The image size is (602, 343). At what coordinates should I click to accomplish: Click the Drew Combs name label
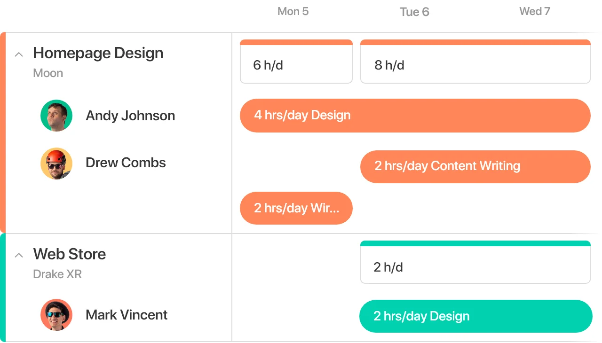[x=126, y=163]
